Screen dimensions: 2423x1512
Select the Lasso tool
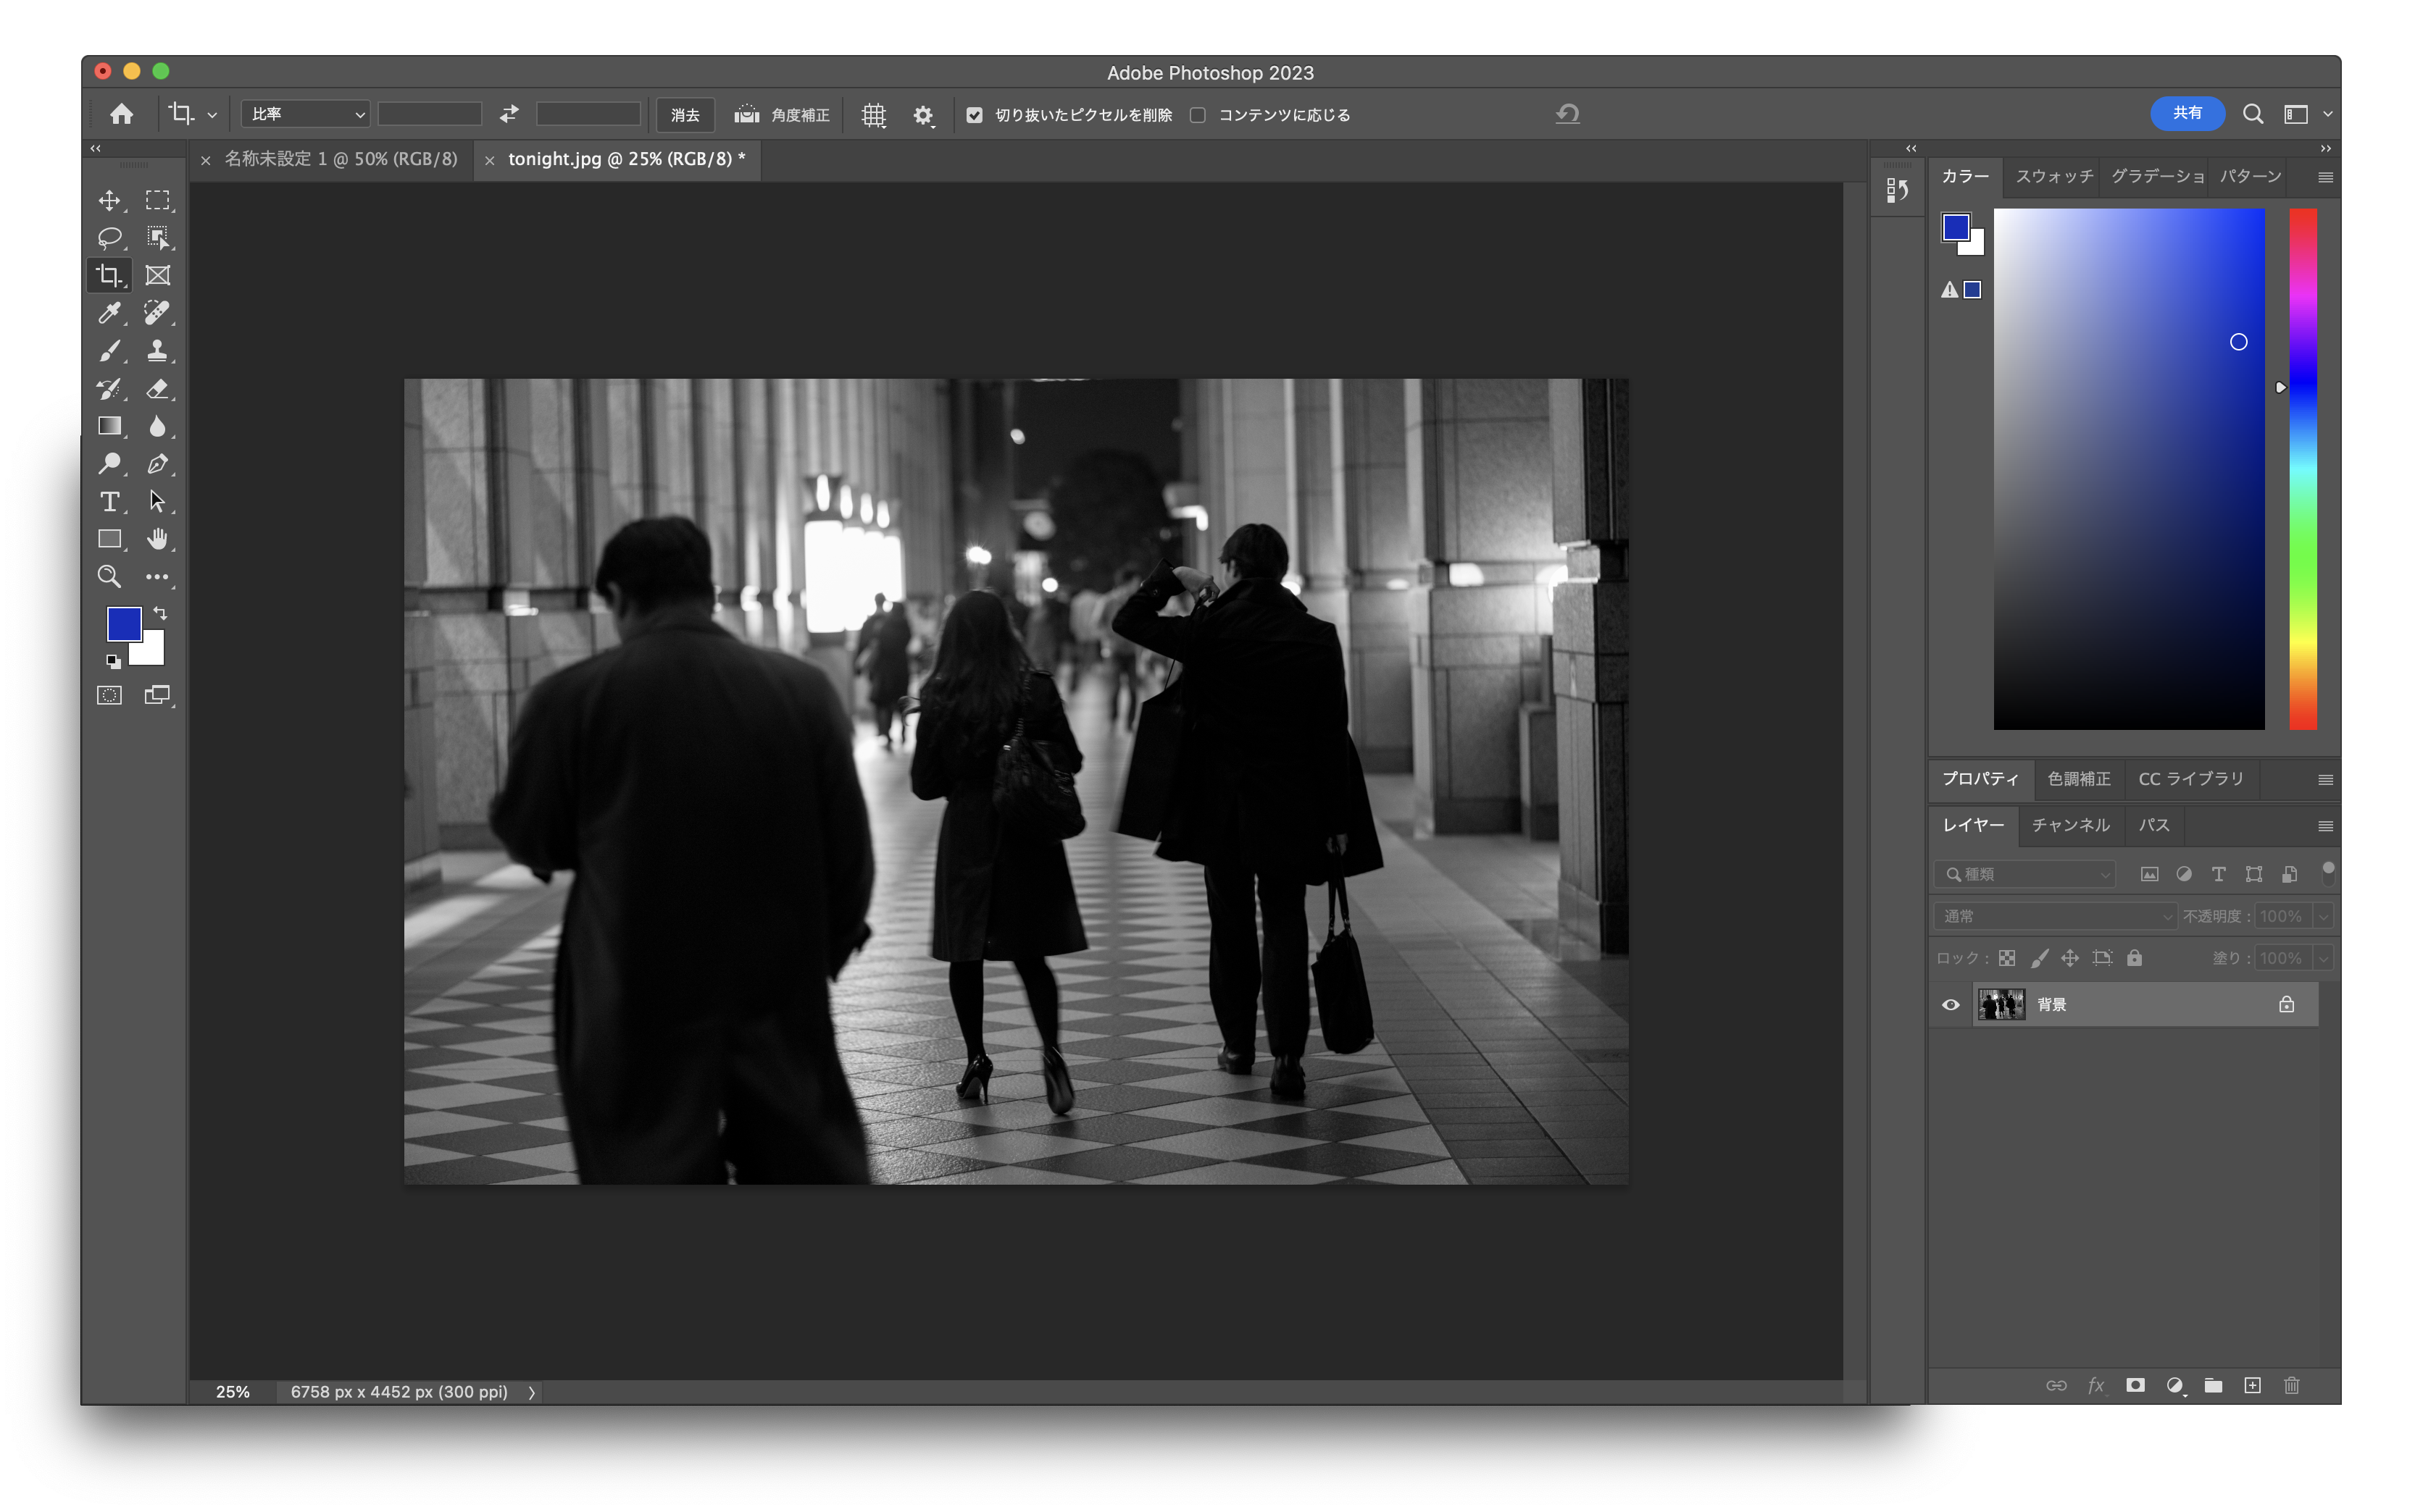(x=109, y=237)
